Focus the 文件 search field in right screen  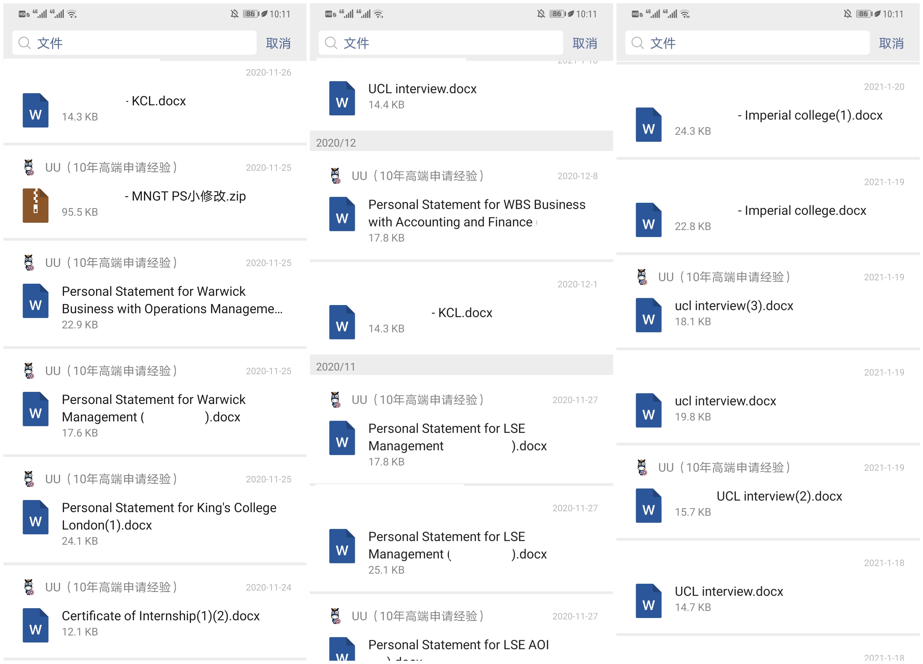click(x=747, y=43)
